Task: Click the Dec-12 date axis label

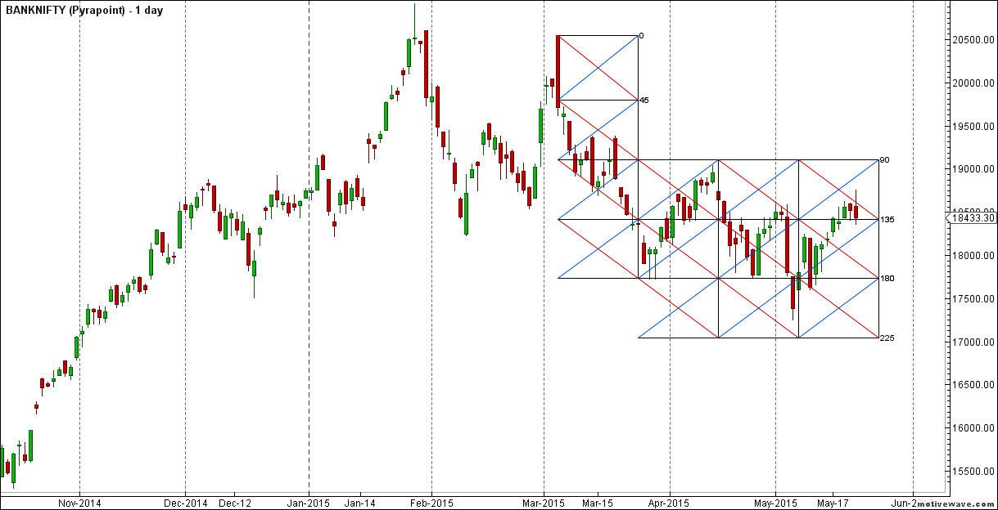Action: (x=233, y=503)
